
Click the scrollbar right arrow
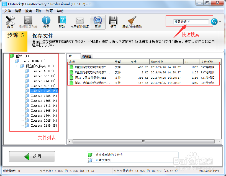click(219, 142)
